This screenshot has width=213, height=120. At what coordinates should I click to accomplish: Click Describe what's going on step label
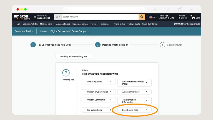pos(115,45)
